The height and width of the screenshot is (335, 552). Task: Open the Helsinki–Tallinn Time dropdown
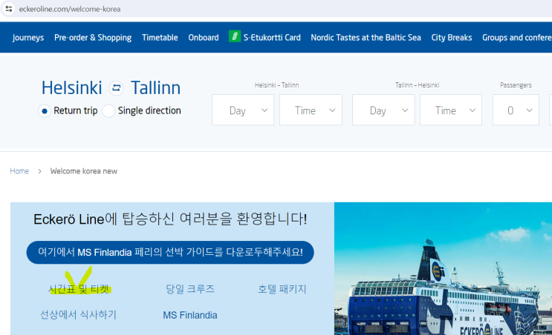coord(311,110)
